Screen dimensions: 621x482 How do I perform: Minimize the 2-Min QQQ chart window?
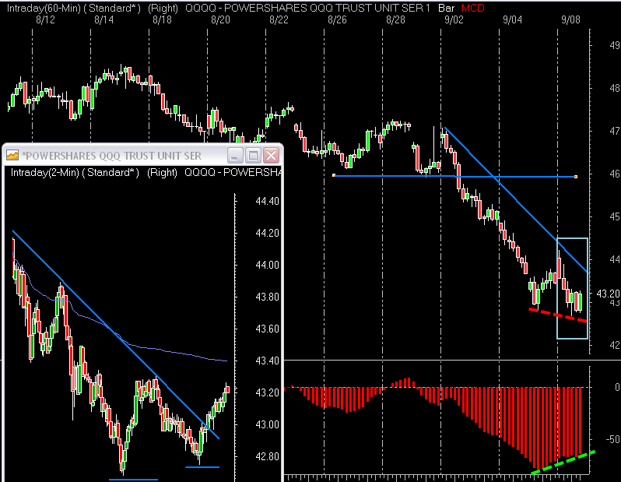(235, 156)
